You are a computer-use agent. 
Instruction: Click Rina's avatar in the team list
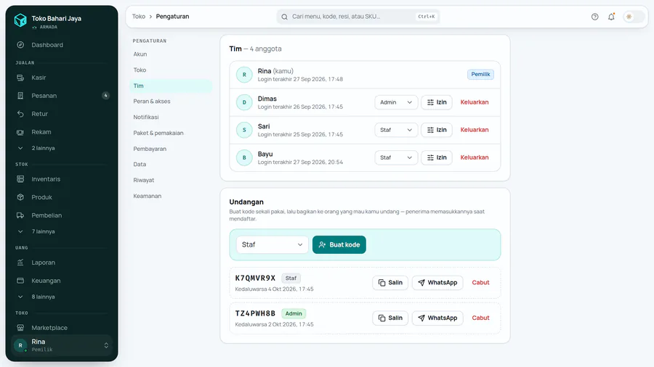pos(244,75)
